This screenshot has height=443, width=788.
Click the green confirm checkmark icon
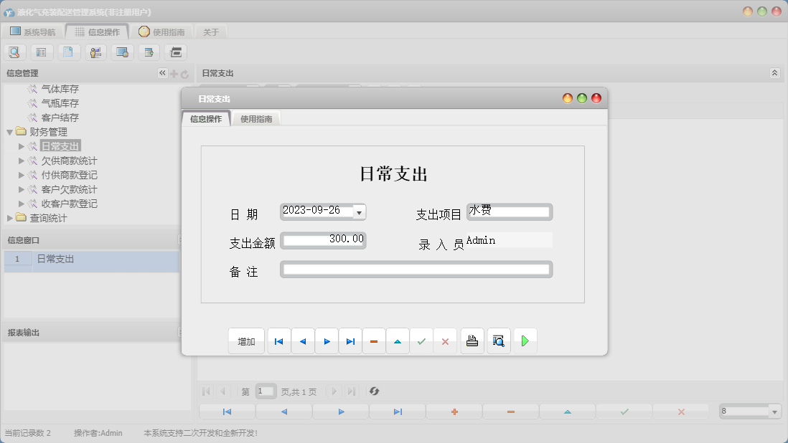tap(422, 340)
